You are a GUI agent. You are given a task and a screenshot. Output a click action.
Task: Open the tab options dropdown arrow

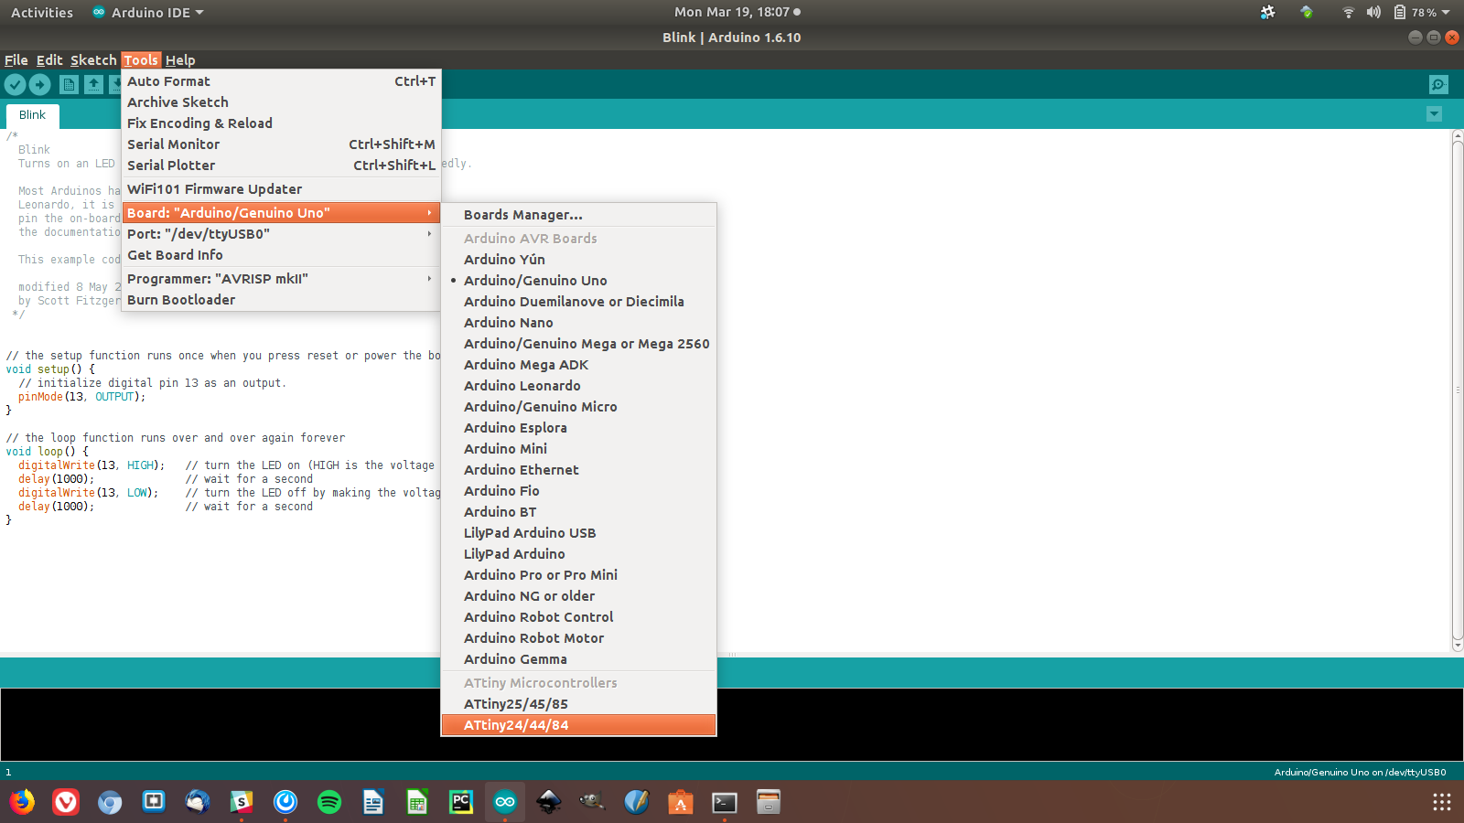(x=1434, y=114)
